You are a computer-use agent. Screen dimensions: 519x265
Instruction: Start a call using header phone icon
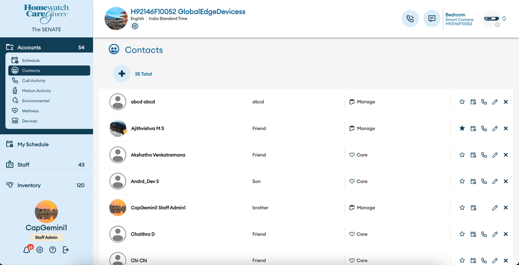click(410, 19)
